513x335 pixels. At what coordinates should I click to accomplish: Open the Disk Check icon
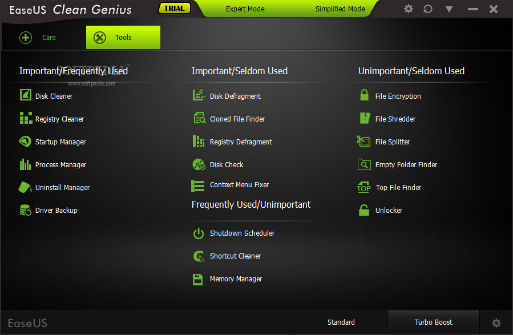tap(199, 164)
